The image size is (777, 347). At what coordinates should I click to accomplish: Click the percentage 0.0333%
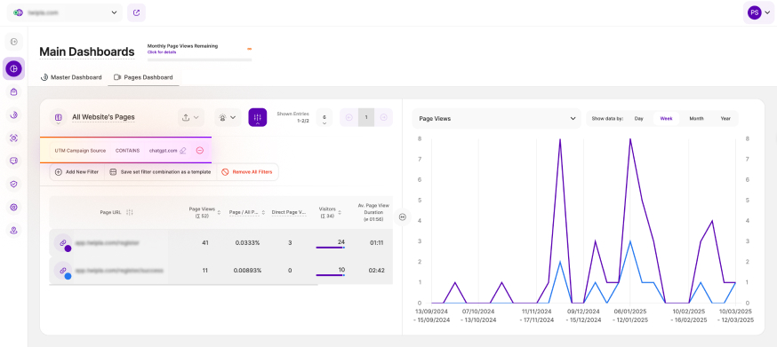(x=248, y=243)
